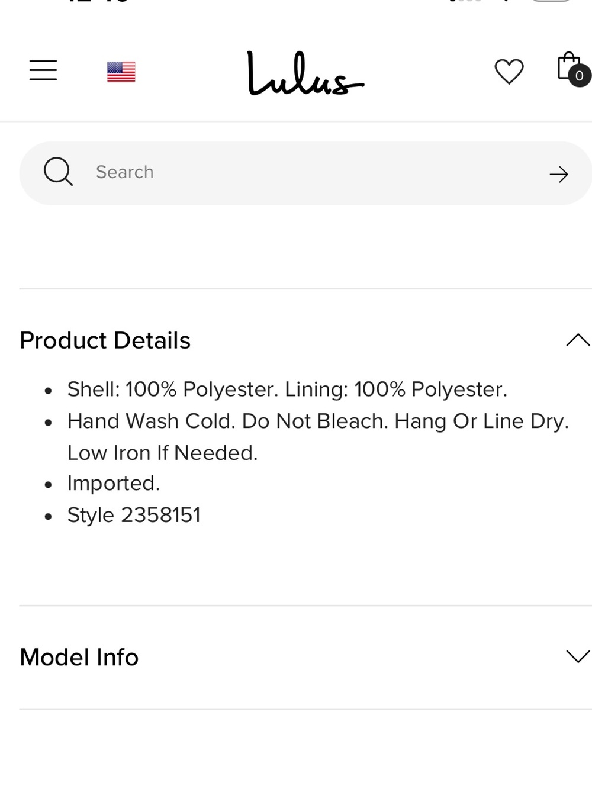Tap the battery indicator in status bar

[551, 1]
